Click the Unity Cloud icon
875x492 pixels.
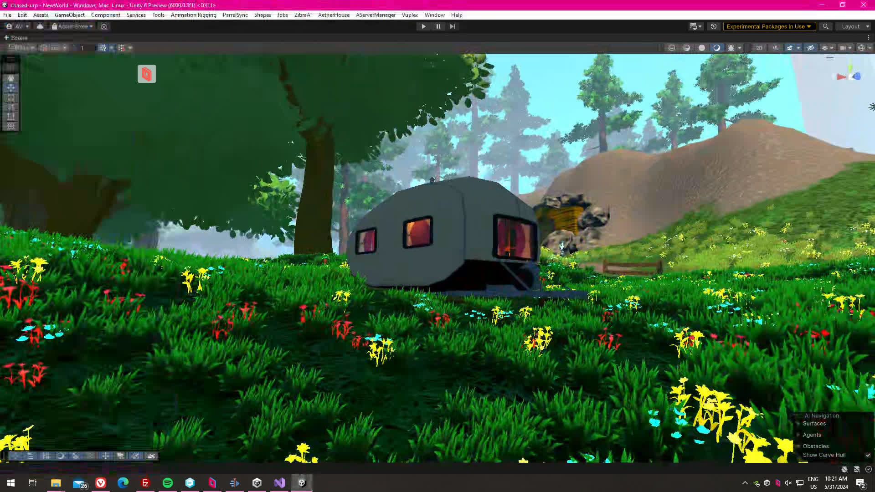(x=40, y=26)
